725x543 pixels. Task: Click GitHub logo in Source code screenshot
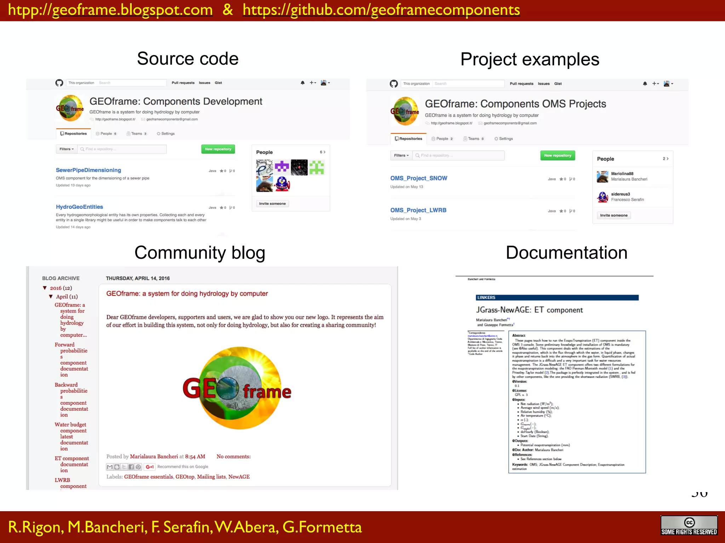[59, 83]
